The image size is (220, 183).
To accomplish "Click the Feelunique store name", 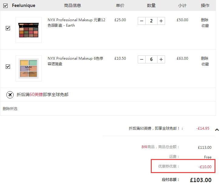I will tap(24, 5).
